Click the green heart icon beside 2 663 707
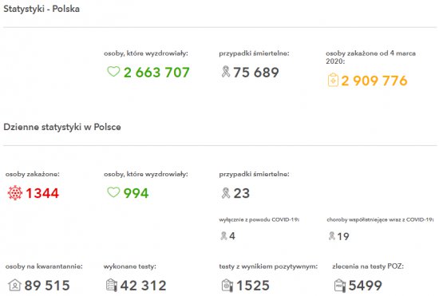The width and height of the screenshot is (439, 296). pos(113,72)
